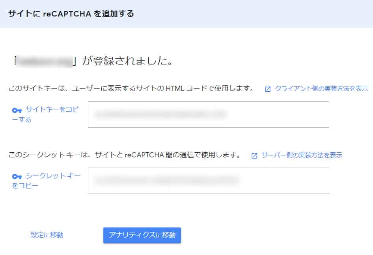This screenshot has width=373, height=255.
Task: Click the サイトに reCAPTCHA を追加する header title
Action: (71, 14)
